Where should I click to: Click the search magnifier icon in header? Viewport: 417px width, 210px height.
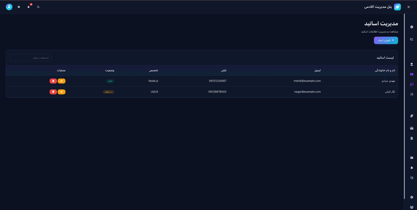pyautogui.click(x=38, y=7)
